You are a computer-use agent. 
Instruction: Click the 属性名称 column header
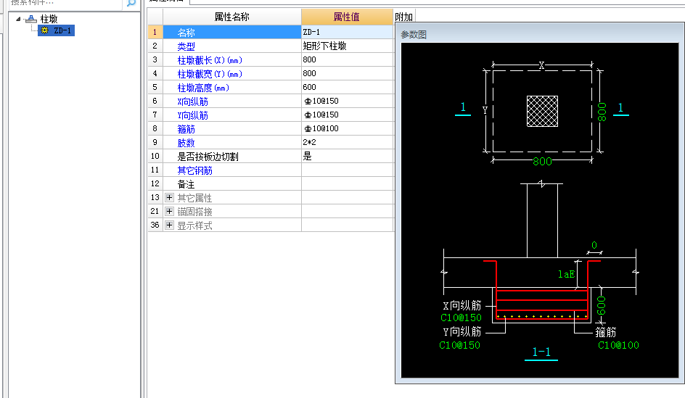tap(232, 17)
